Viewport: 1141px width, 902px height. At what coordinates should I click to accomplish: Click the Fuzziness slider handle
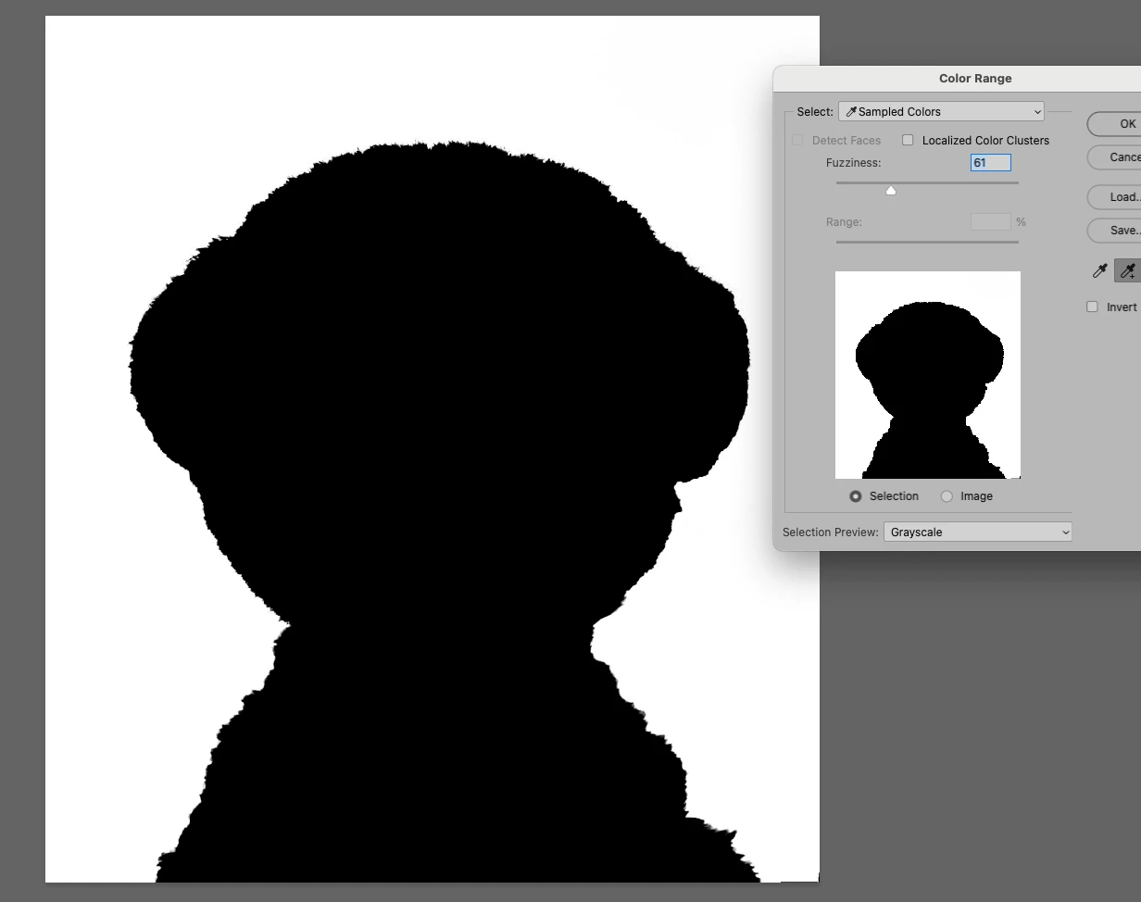tap(890, 190)
